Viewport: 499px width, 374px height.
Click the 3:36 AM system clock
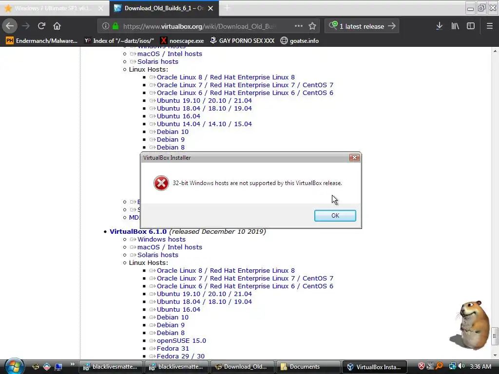pos(480,367)
